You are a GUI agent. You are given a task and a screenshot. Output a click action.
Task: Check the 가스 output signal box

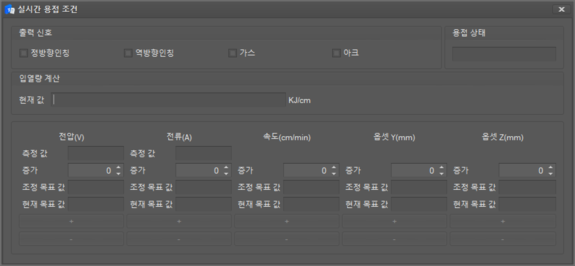232,53
